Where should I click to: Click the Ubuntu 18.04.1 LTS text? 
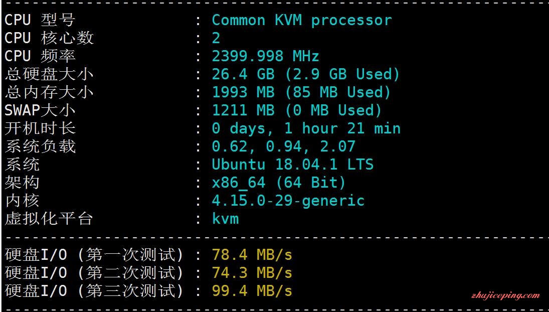coord(292,165)
